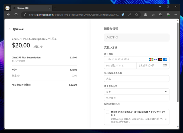Viewport: 183px width, 133px height.
Task: Open the 日本 country dropdown
Action: click(136, 92)
